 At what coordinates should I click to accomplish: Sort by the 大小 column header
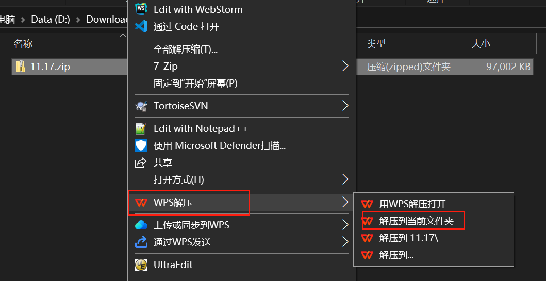click(502, 44)
